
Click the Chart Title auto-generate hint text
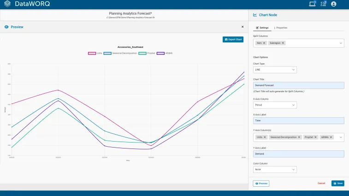[278, 91]
